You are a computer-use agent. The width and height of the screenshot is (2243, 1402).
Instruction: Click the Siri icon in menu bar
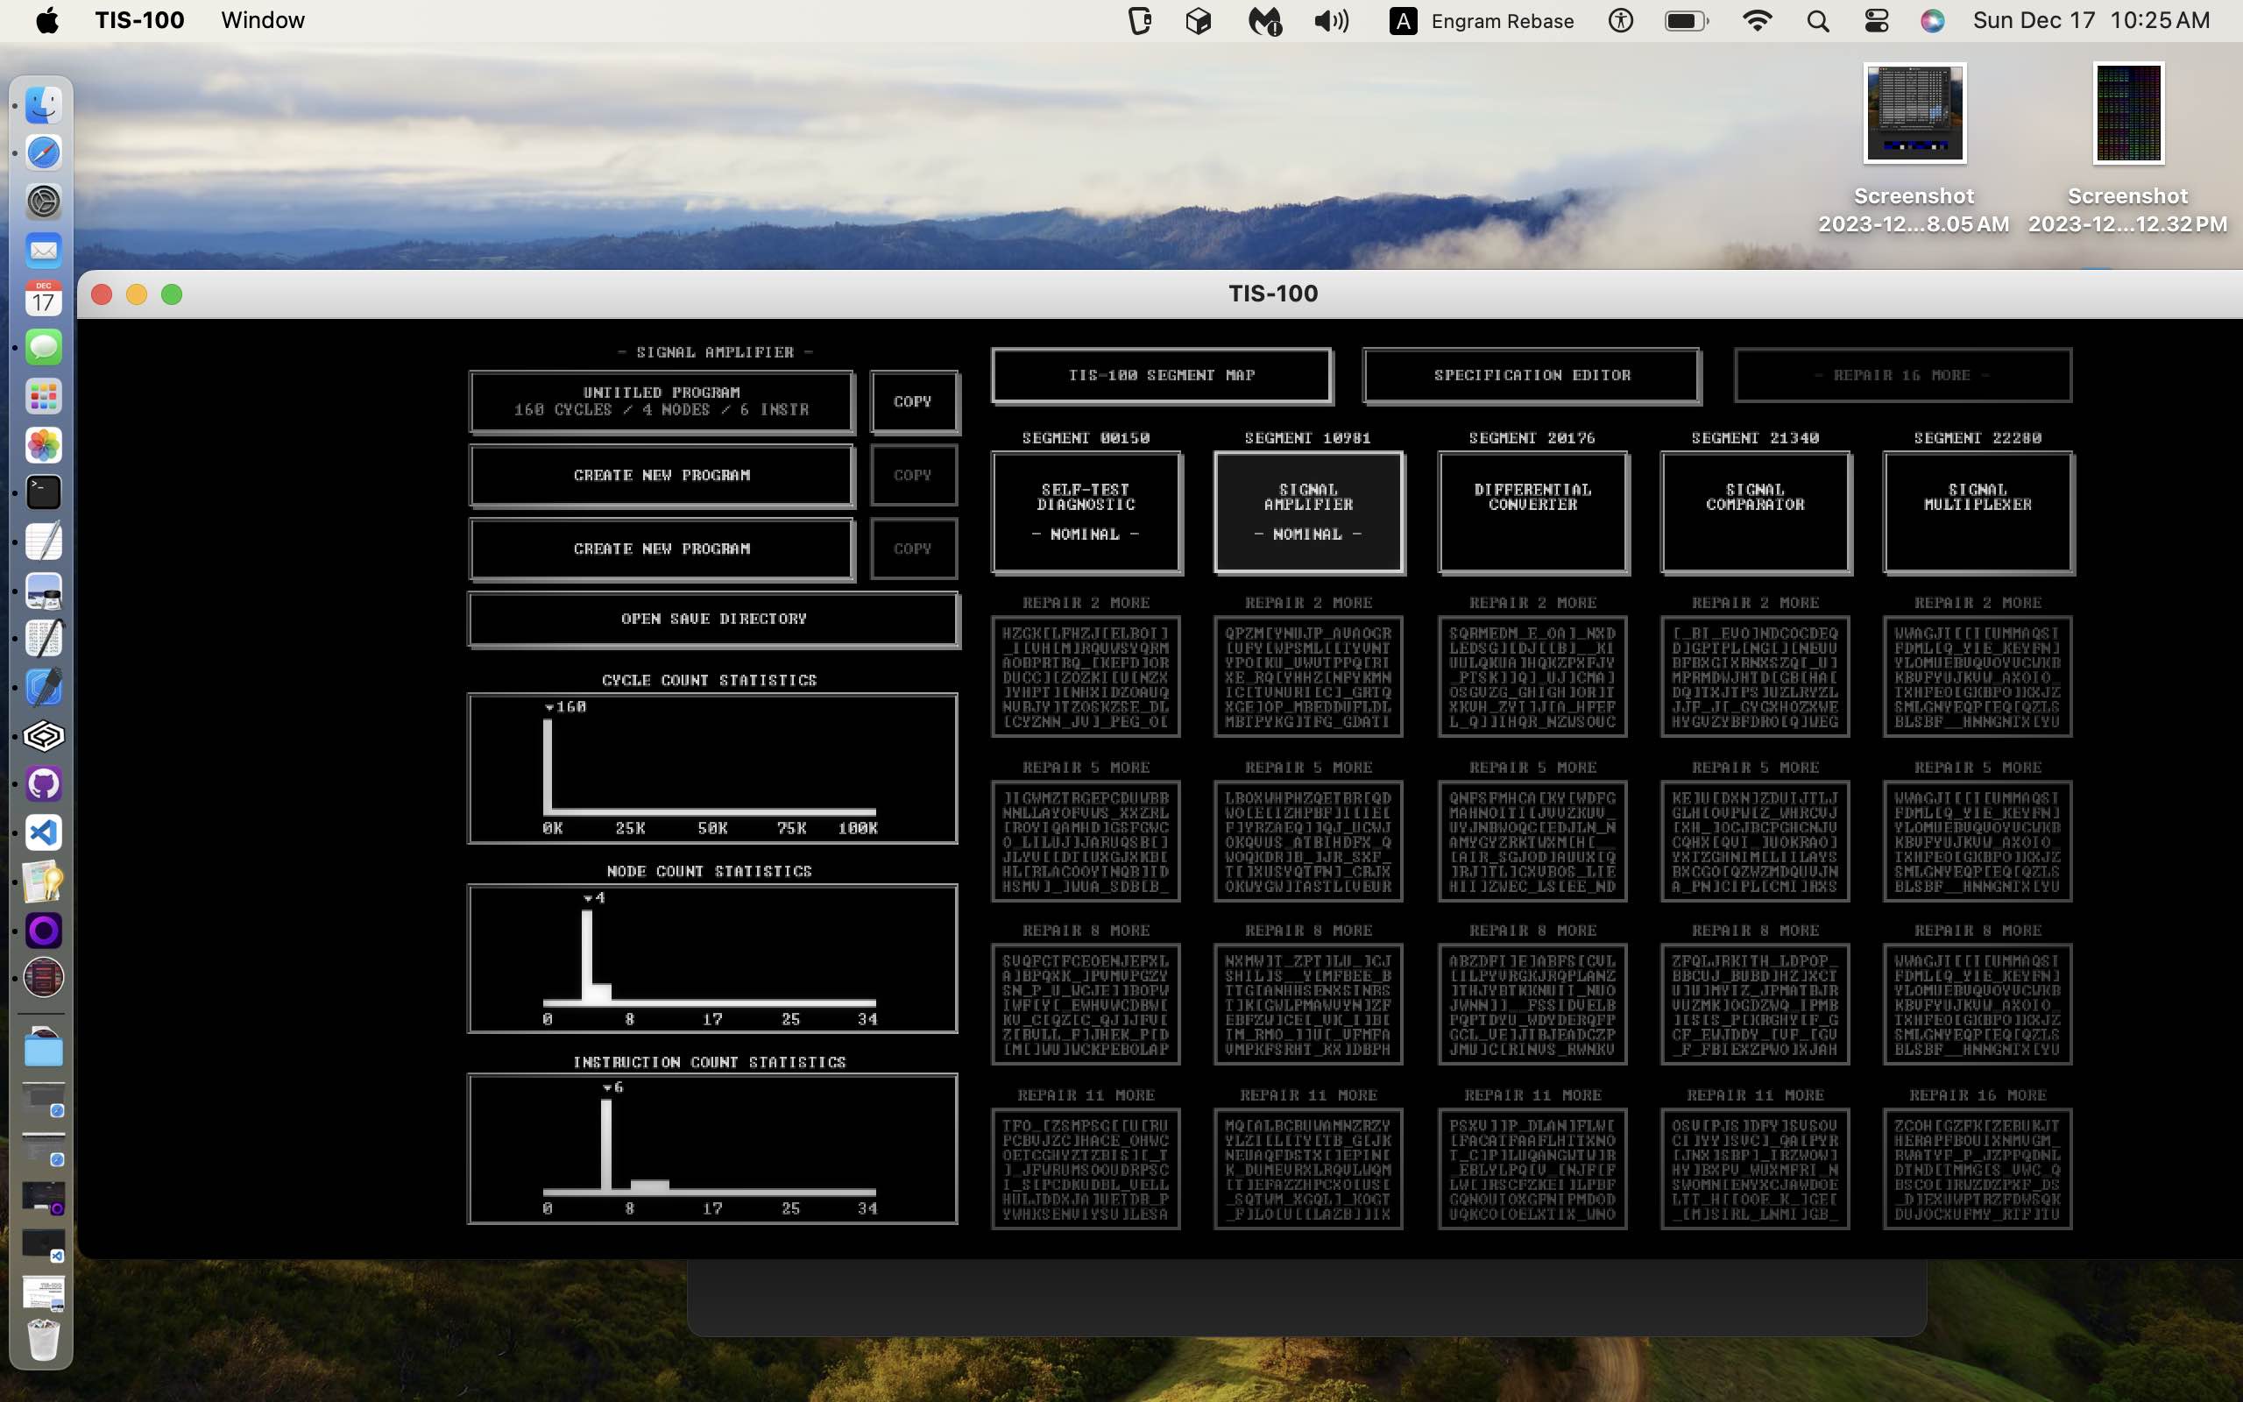[1933, 20]
